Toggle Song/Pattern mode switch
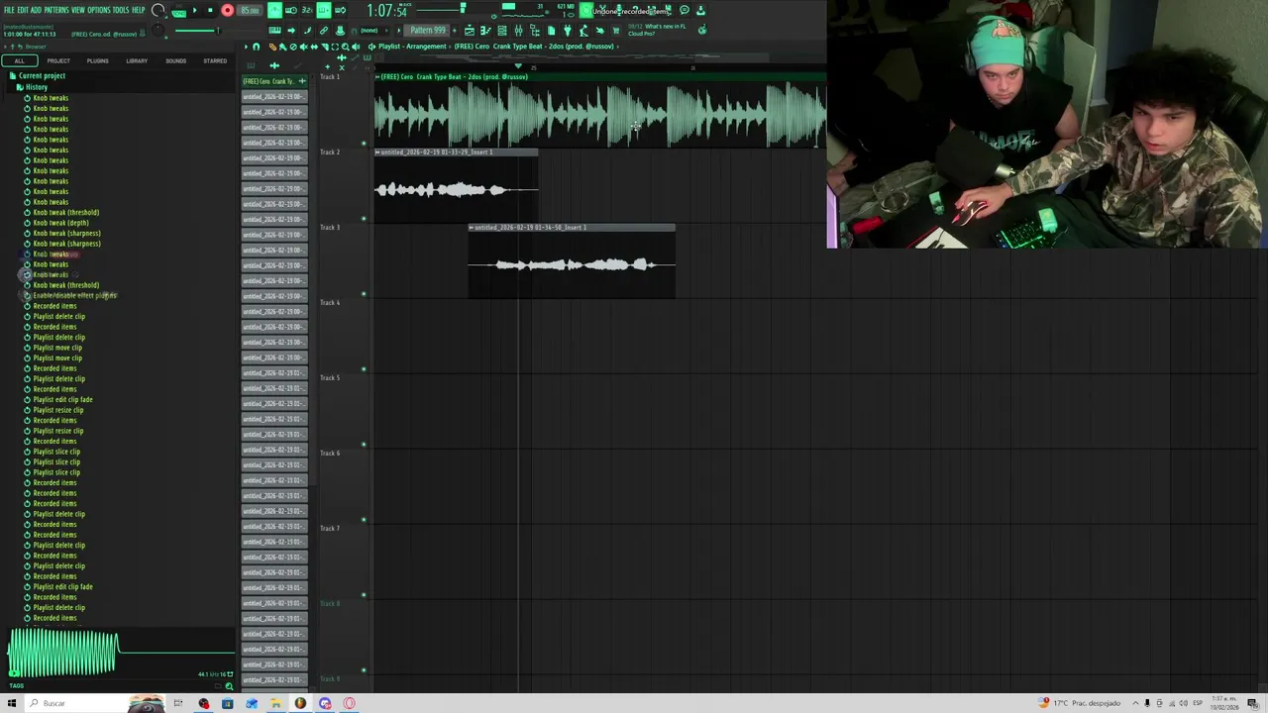This screenshot has width=1268, height=713. pyautogui.click(x=179, y=12)
